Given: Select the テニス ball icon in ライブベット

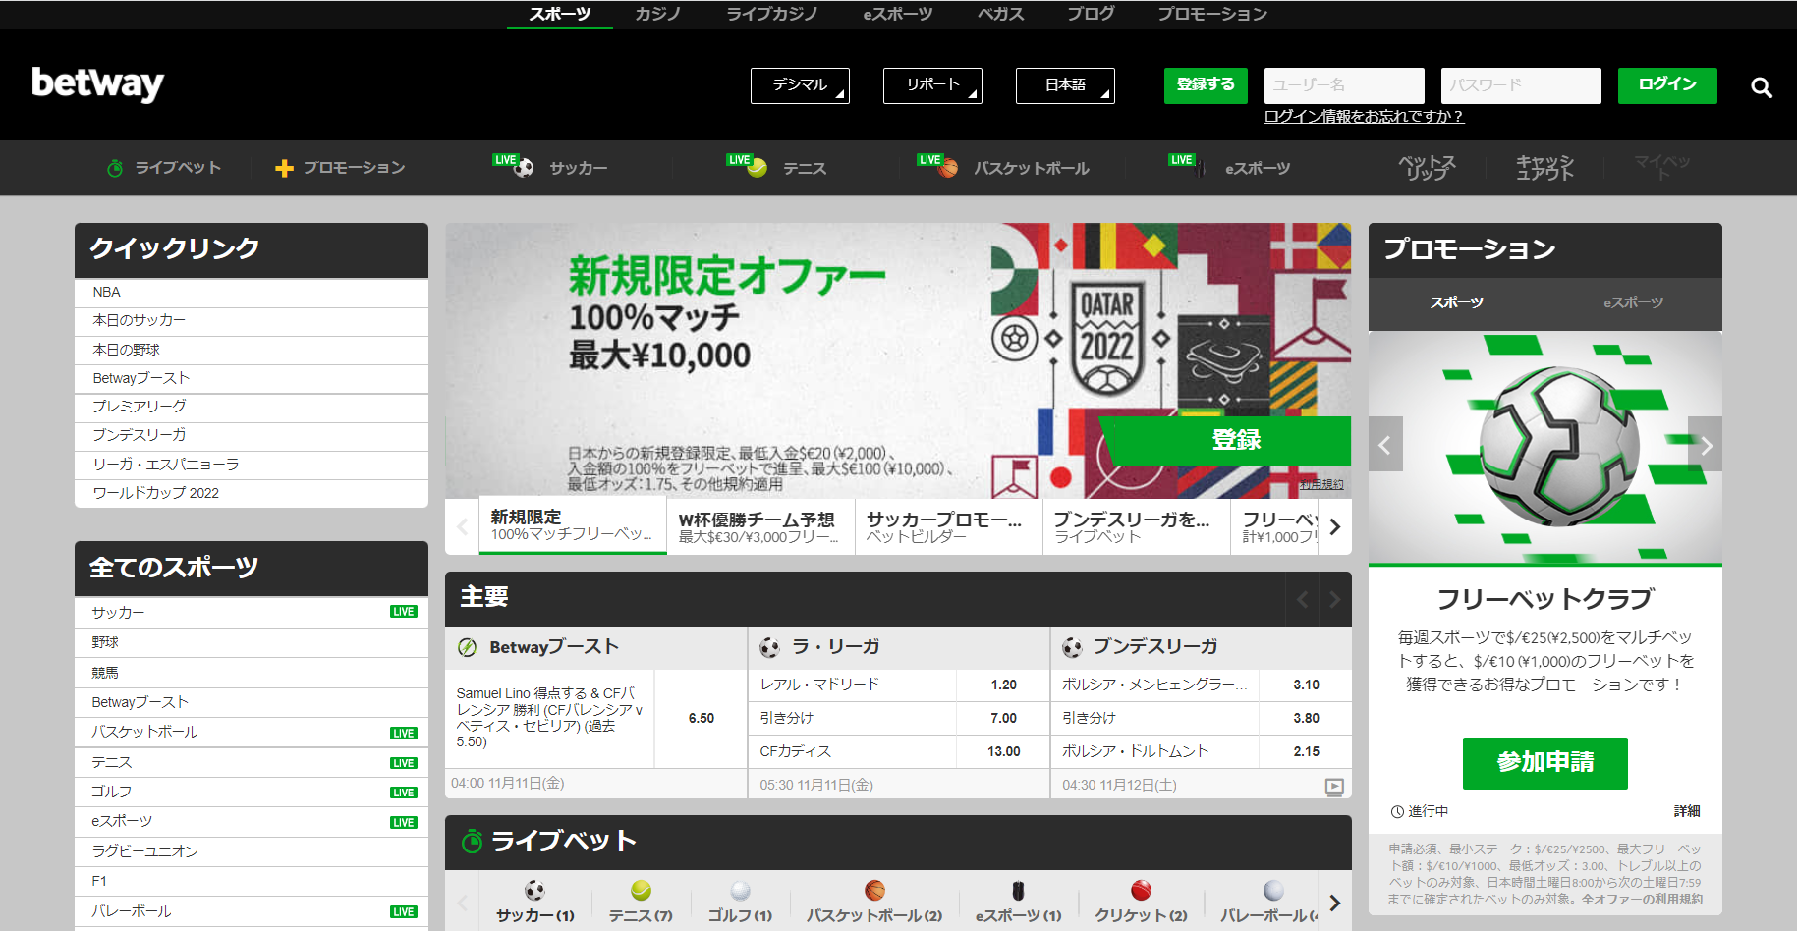Looking at the screenshot, I should (641, 890).
